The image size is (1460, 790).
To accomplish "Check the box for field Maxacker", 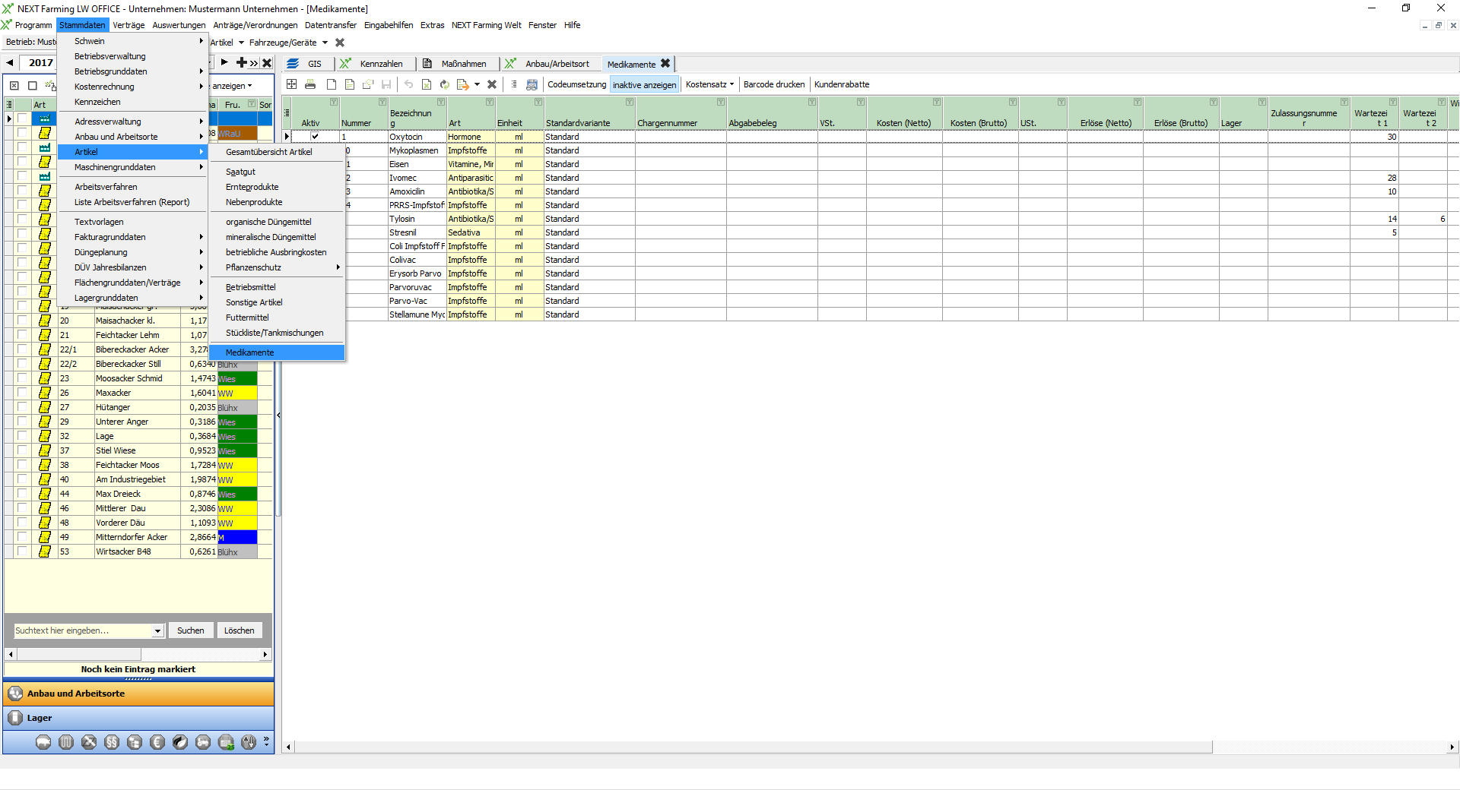I will [22, 393].
